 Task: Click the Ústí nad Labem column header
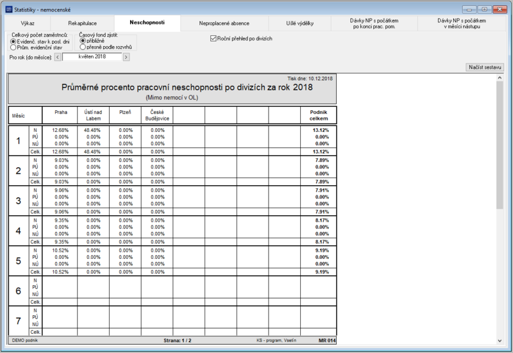(93, 115)
